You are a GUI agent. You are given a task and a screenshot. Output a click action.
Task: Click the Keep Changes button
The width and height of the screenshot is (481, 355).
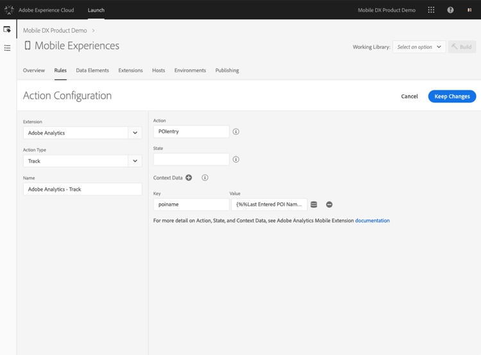point(452,96)
